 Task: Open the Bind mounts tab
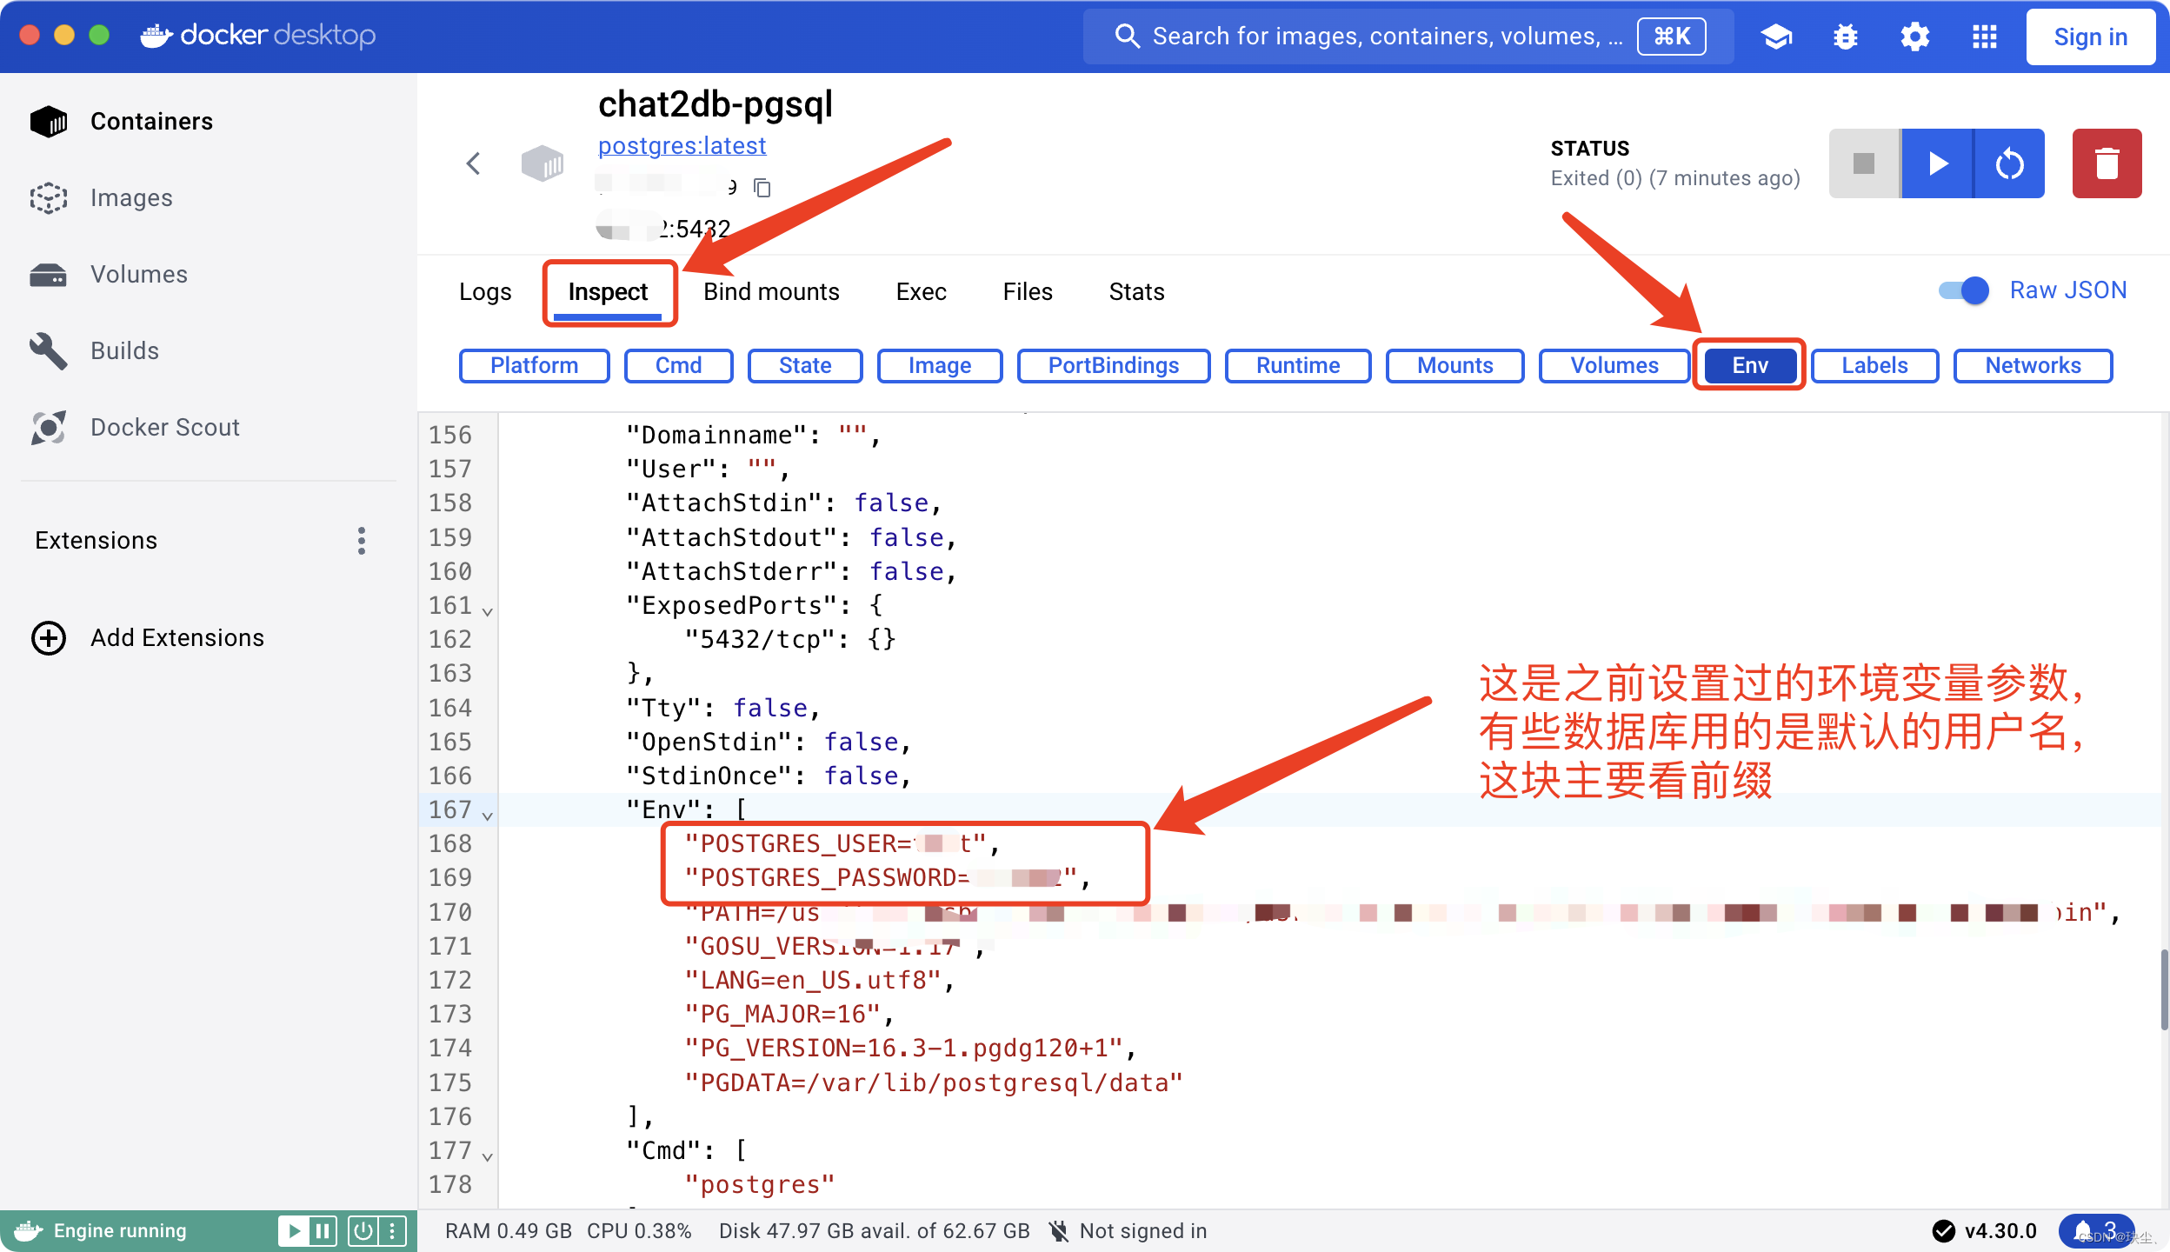(x=771, y=292)
